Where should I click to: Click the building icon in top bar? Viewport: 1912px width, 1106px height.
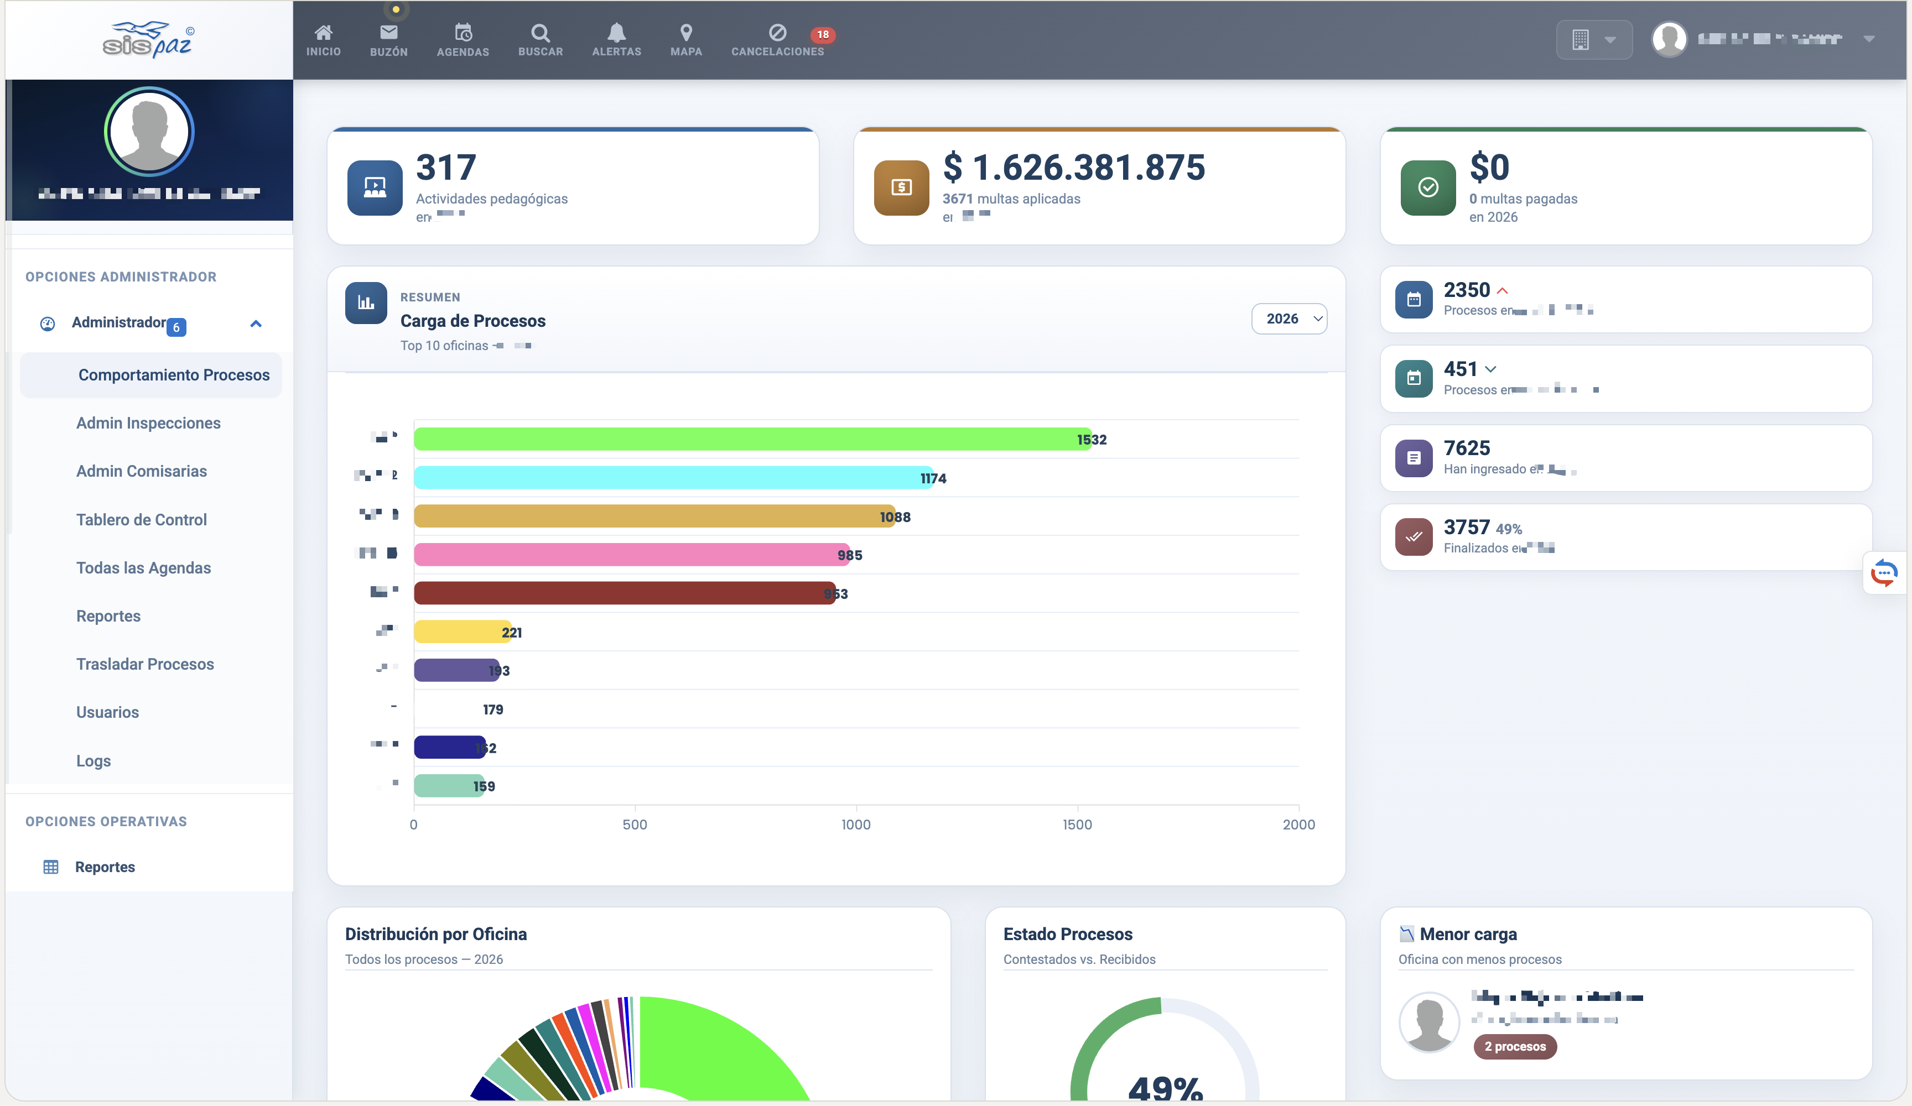coord(1581,39)
